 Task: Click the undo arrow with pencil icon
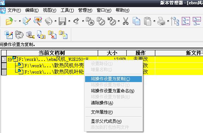pos(112,21)
